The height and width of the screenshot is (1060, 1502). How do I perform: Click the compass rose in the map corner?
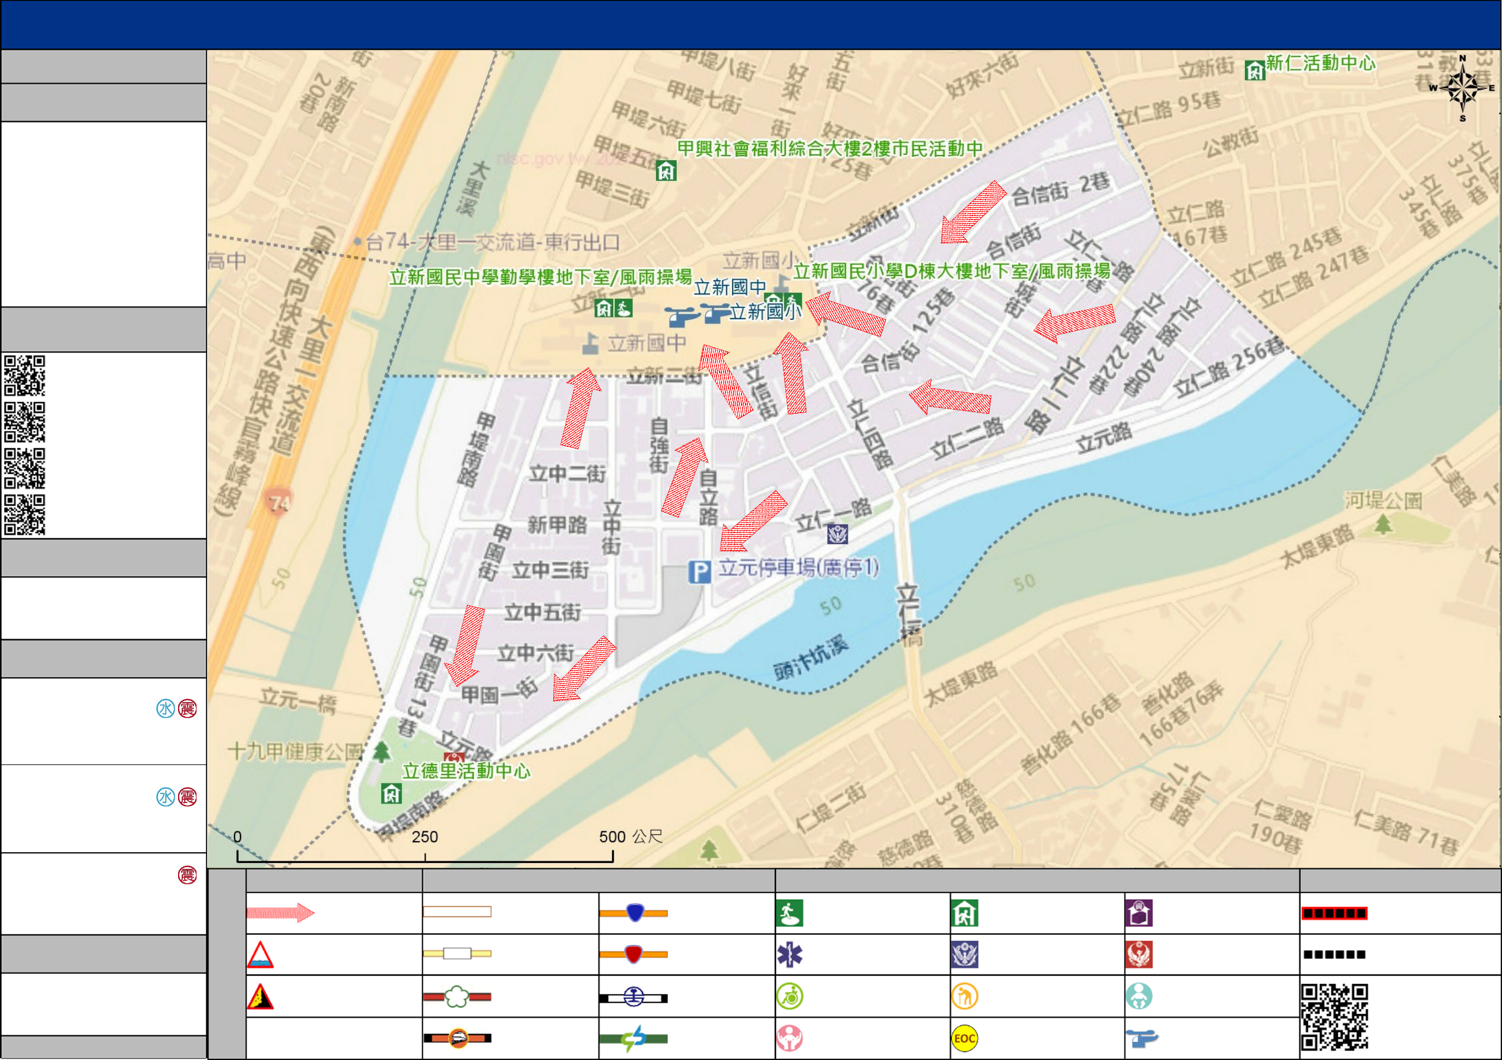point(1463,89)
